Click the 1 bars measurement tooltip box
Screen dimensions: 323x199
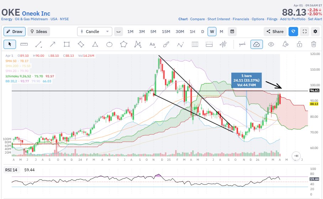coord(246,81)
